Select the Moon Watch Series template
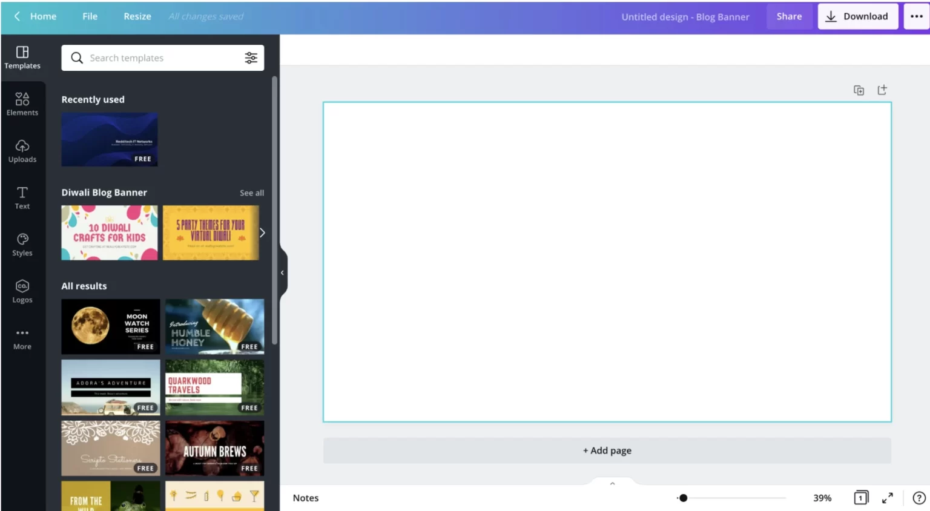Viewport: 930px width, 511px height. click(x=110, y=326)
